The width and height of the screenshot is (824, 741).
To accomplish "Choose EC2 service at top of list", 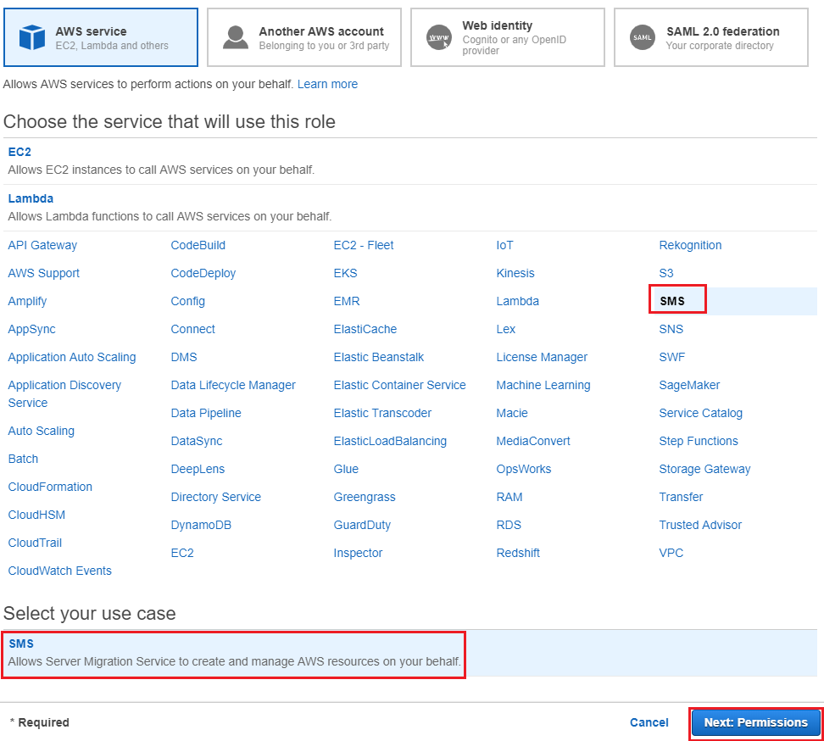I will click(19, 152).
